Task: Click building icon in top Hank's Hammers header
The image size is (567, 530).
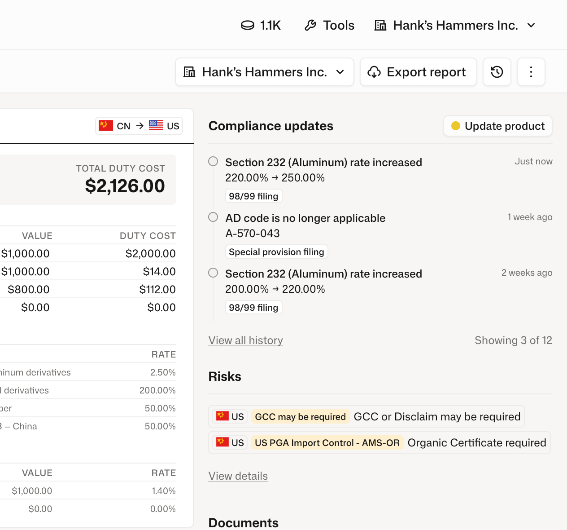Action: [x=380, y=25]
